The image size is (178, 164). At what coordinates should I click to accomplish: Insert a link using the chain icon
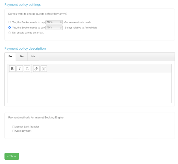(36, 69)
